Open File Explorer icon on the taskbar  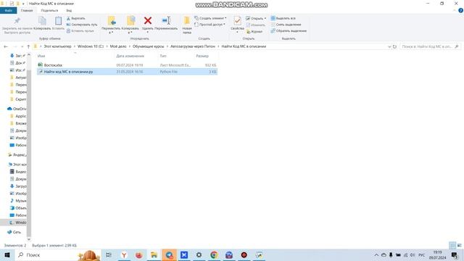coord(154,254)
